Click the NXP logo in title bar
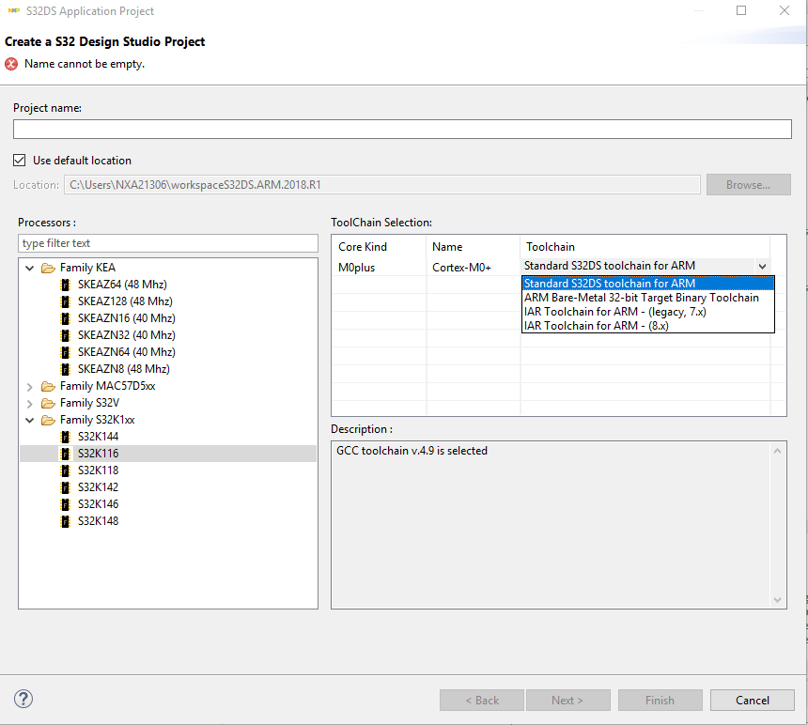This screenshot has height=725, width=808. tap(14, 11)
